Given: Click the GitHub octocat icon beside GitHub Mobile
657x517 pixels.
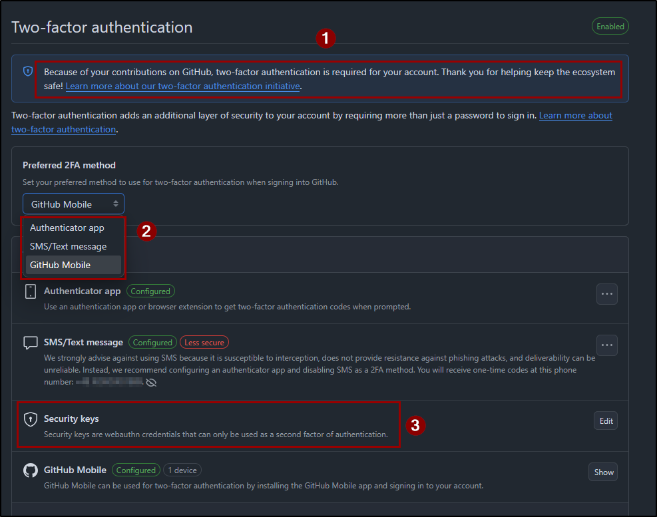Looking at the screenshot, I should [x=31, y=470].
